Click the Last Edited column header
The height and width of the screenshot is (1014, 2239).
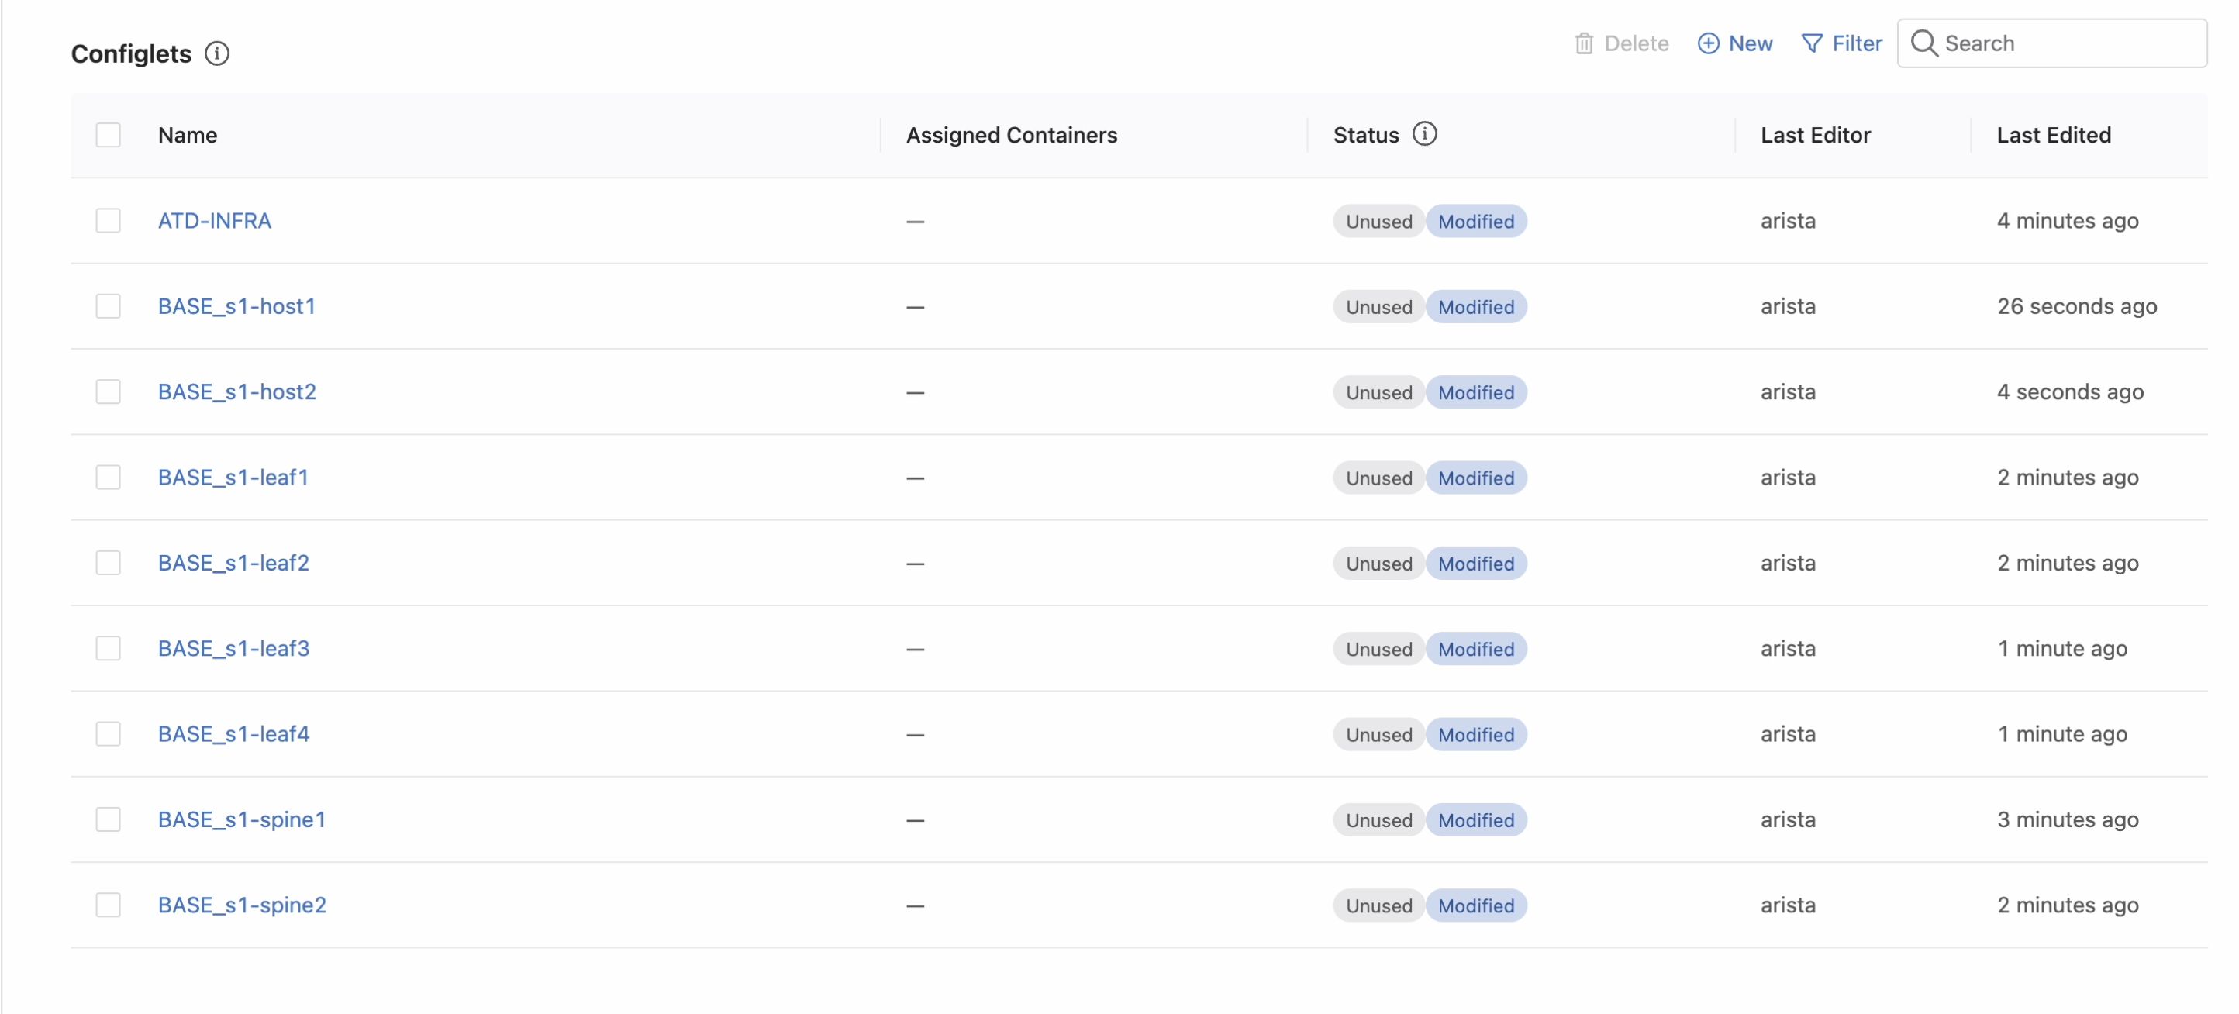click(2053, 135)
